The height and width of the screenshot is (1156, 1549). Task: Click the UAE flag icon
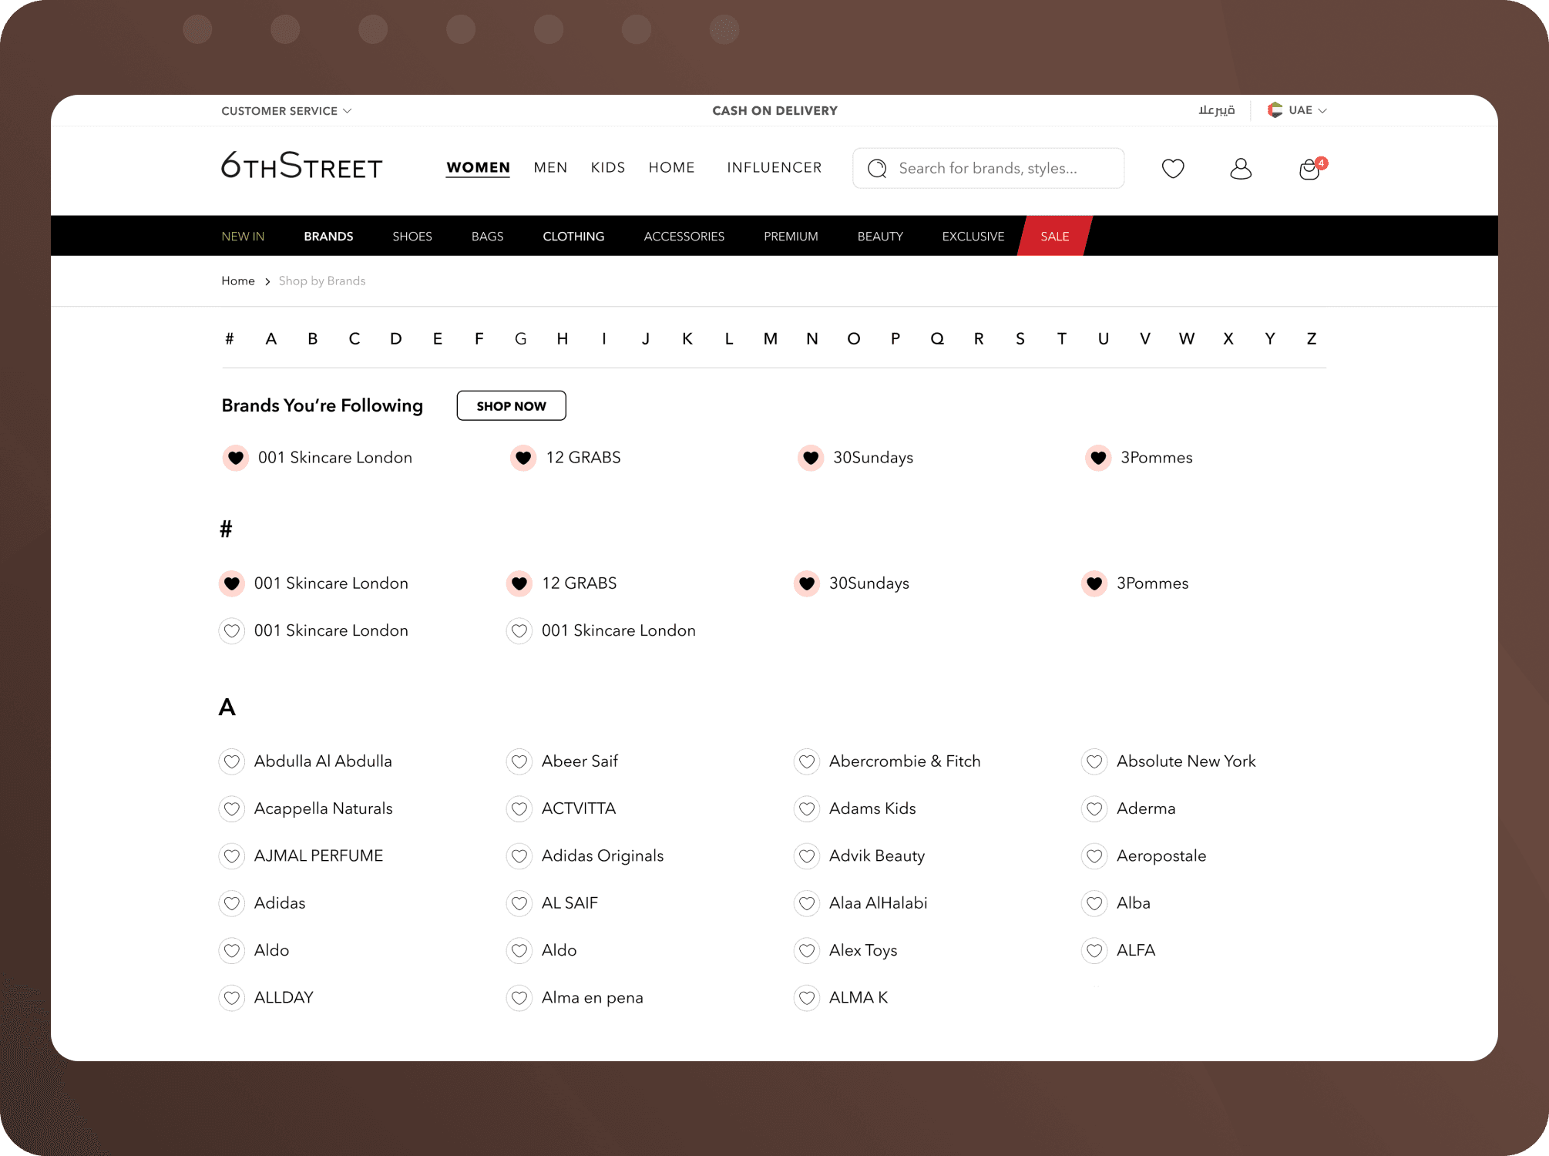click(1275, 110)
